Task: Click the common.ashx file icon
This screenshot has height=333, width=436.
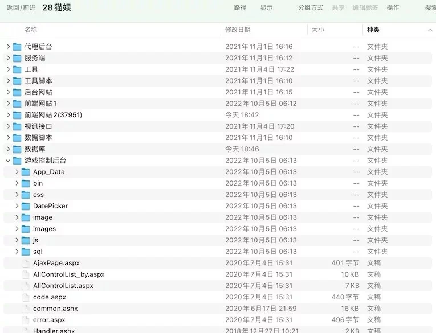Action: point(26,309)
